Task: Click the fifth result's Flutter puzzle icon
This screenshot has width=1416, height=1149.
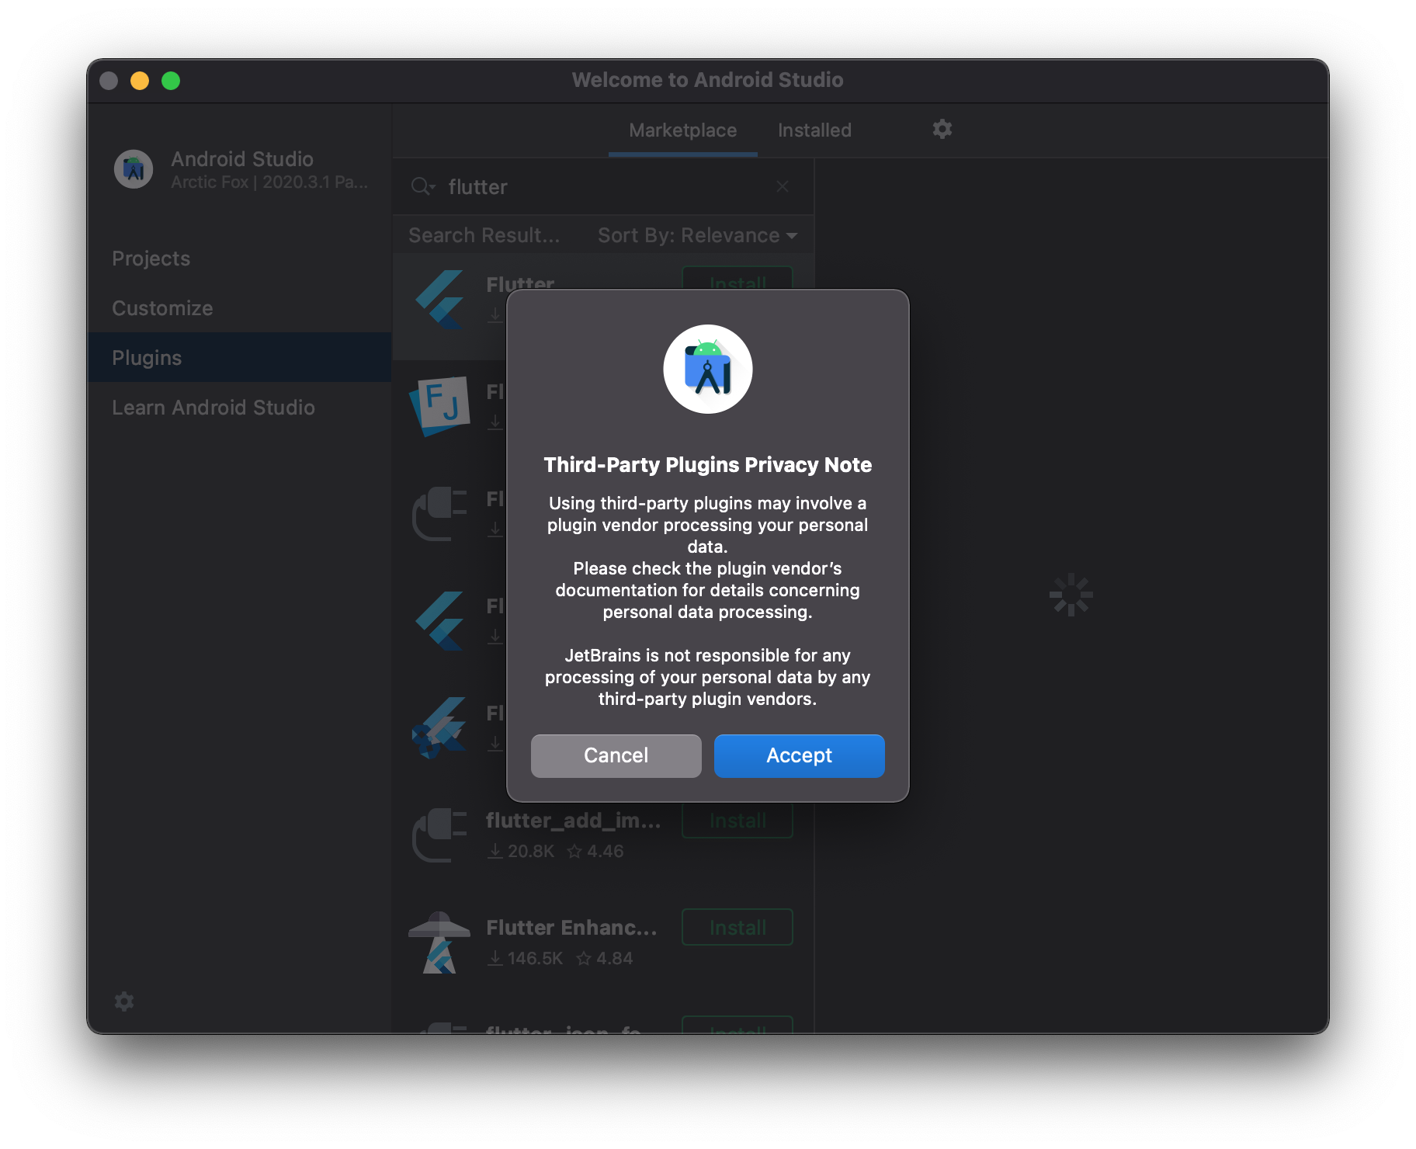Action: tap(439, 728)
